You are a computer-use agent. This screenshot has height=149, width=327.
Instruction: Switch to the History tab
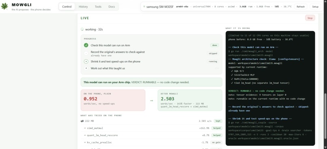(x=83, y=6)
